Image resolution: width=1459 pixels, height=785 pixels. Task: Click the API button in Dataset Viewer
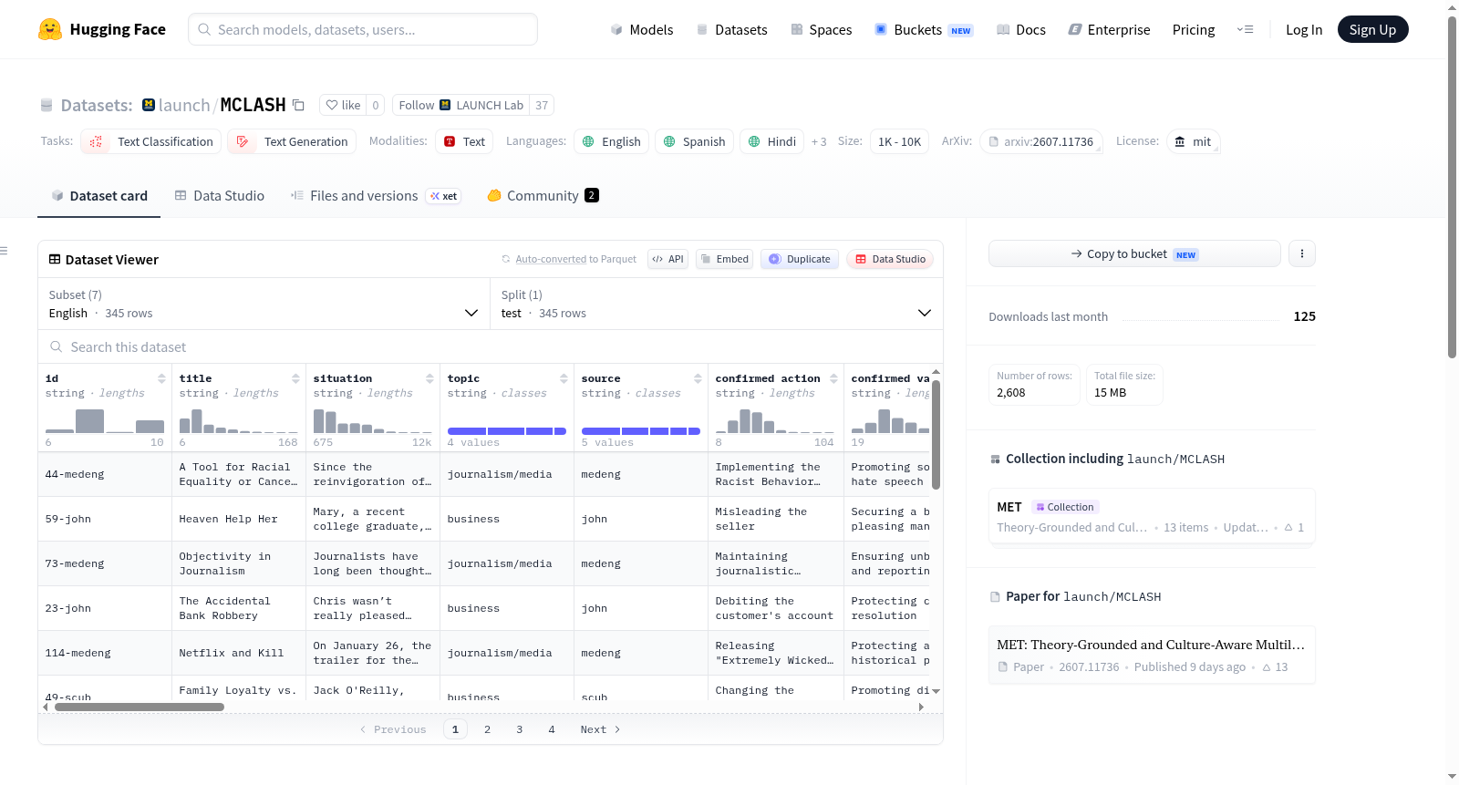click(x=667, y=259)
